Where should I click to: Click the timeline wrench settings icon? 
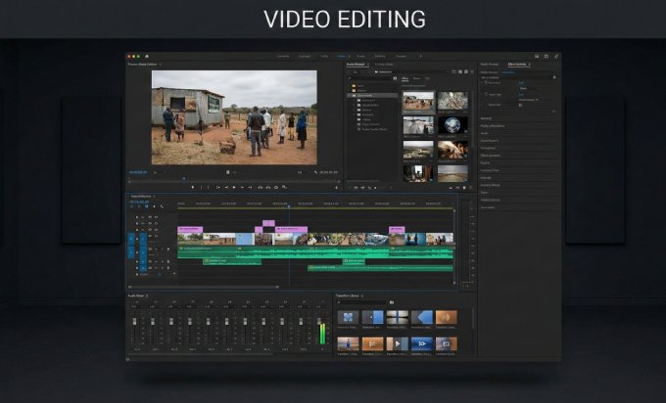(161, 208)
